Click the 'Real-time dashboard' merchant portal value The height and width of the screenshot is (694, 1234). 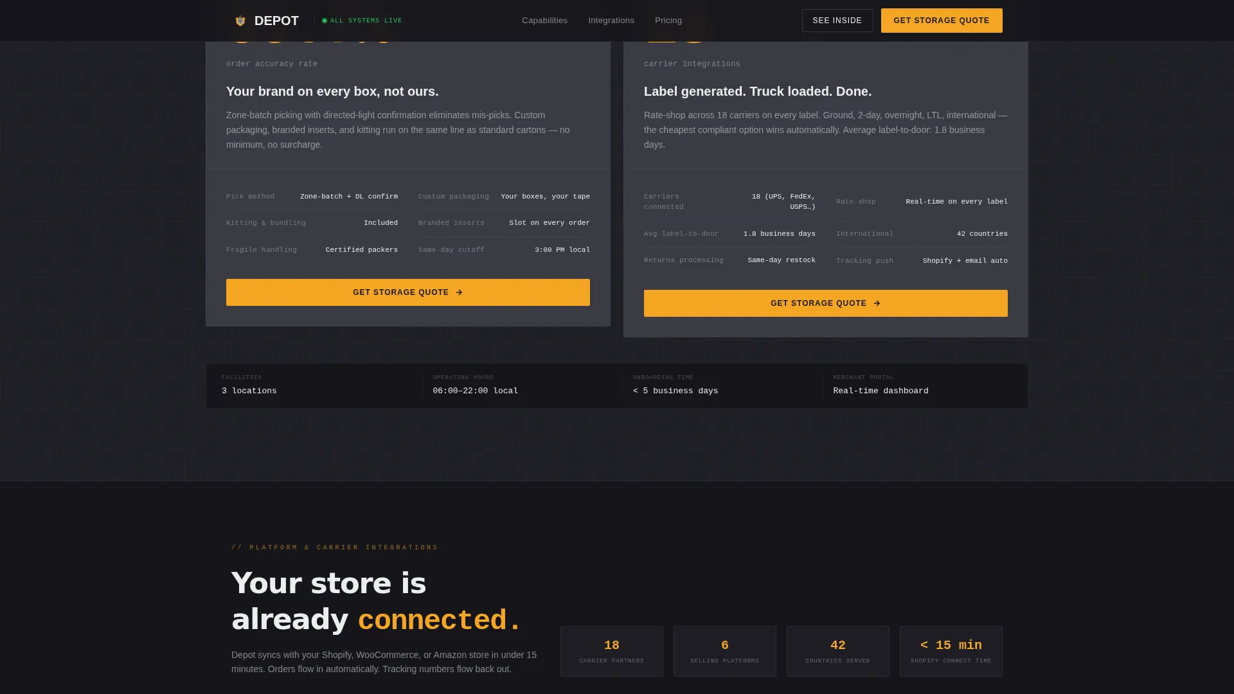pos(881,391)
